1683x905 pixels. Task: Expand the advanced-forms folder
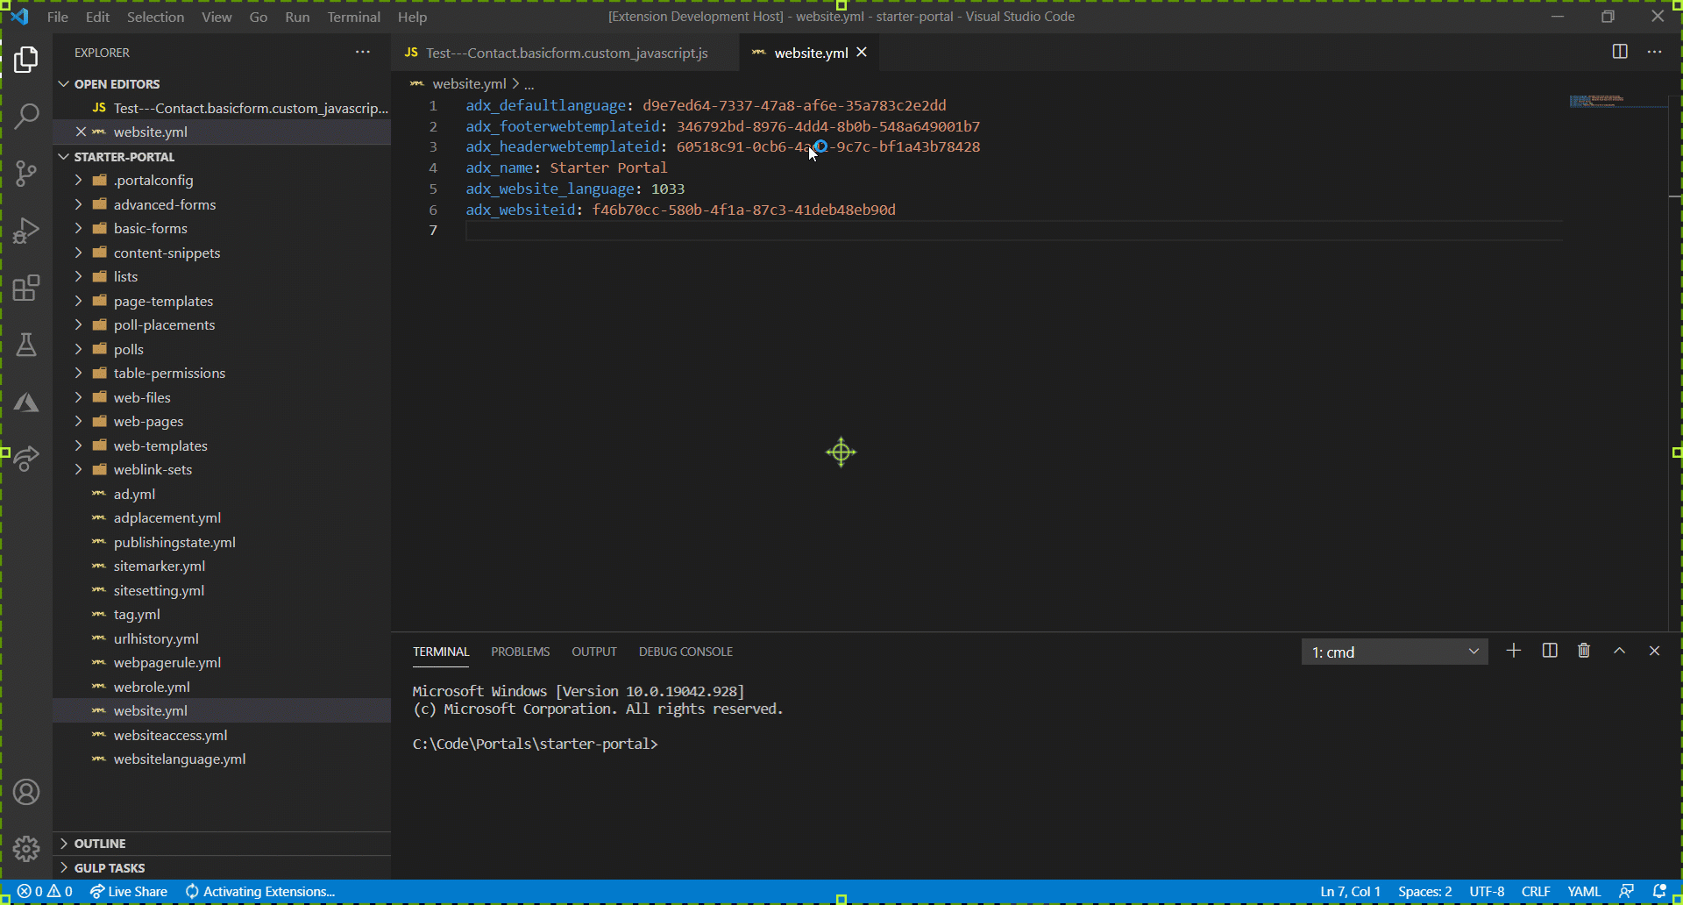[222, 204]
